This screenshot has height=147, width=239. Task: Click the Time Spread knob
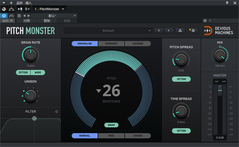pyautogui.click(x=181, y=111)
